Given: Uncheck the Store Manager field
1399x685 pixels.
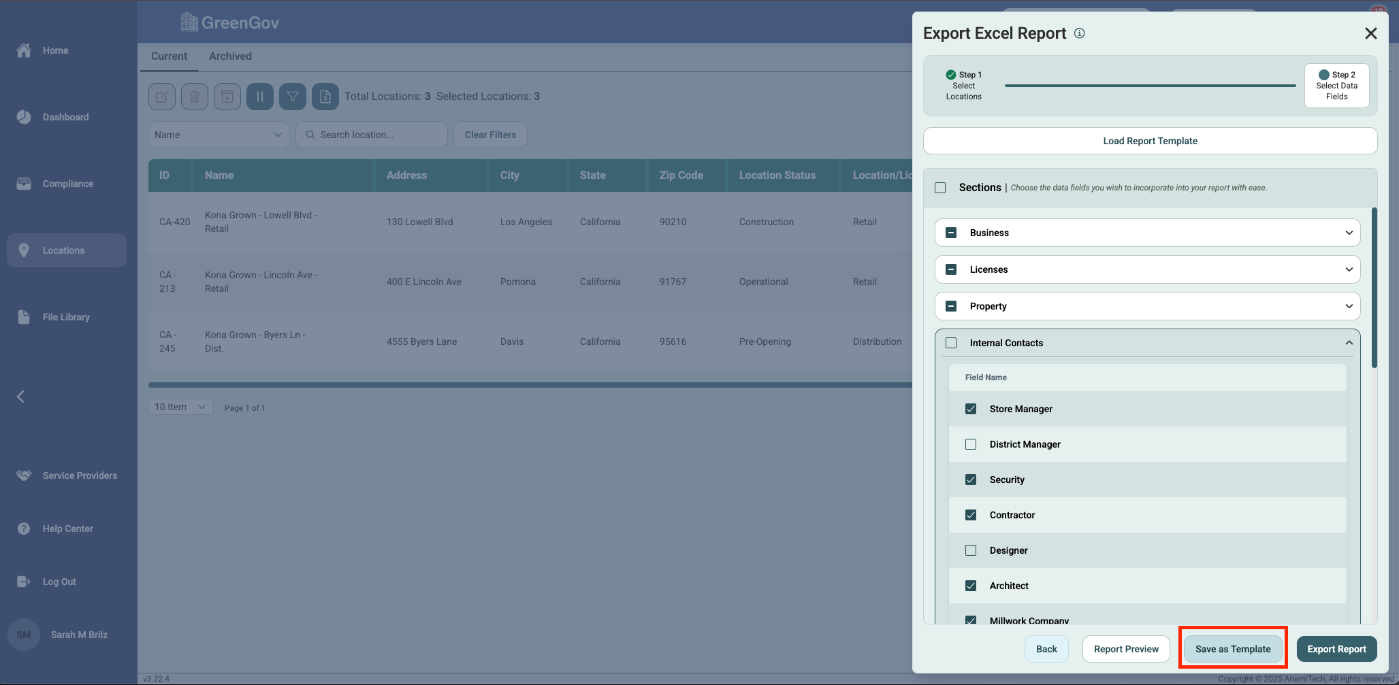Looking at the screenshot, I should tap(971, 409).
